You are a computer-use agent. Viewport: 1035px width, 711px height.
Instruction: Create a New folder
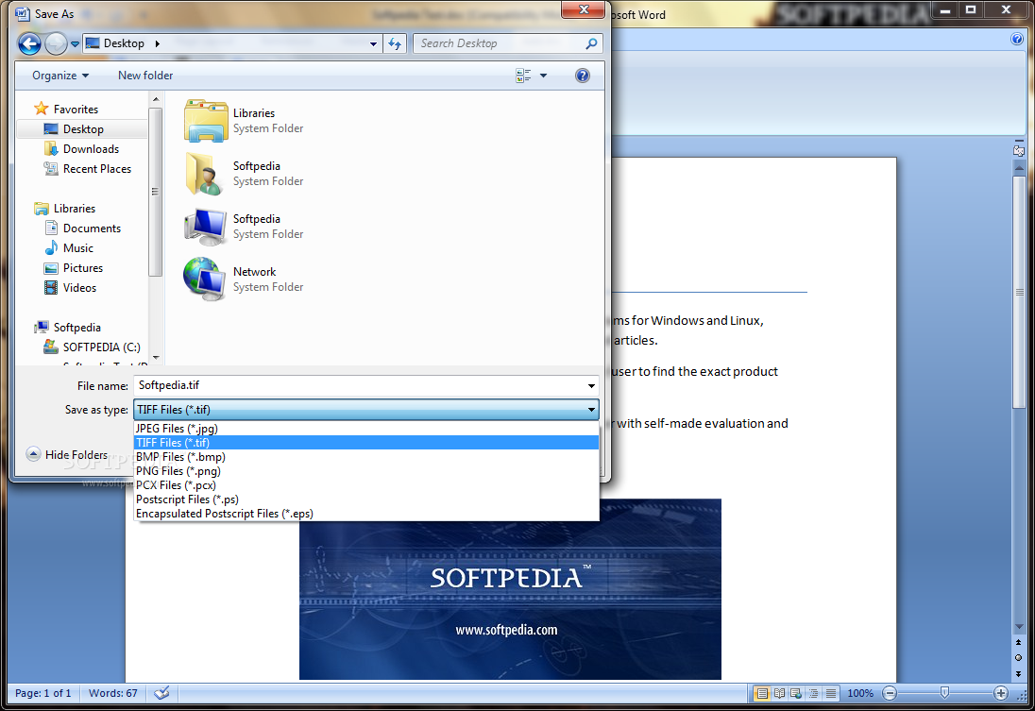pos(145,76)
